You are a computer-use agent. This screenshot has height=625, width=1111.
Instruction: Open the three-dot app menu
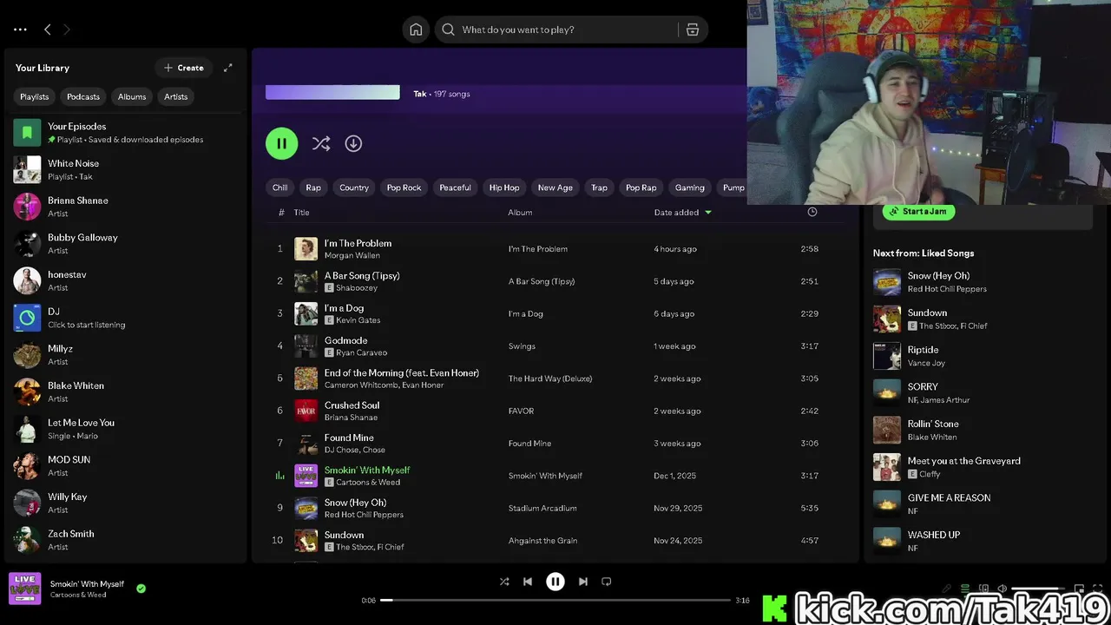[20, 30]
